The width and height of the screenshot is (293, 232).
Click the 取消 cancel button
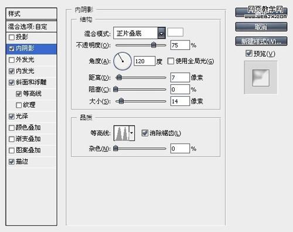[x=261, y=27]
